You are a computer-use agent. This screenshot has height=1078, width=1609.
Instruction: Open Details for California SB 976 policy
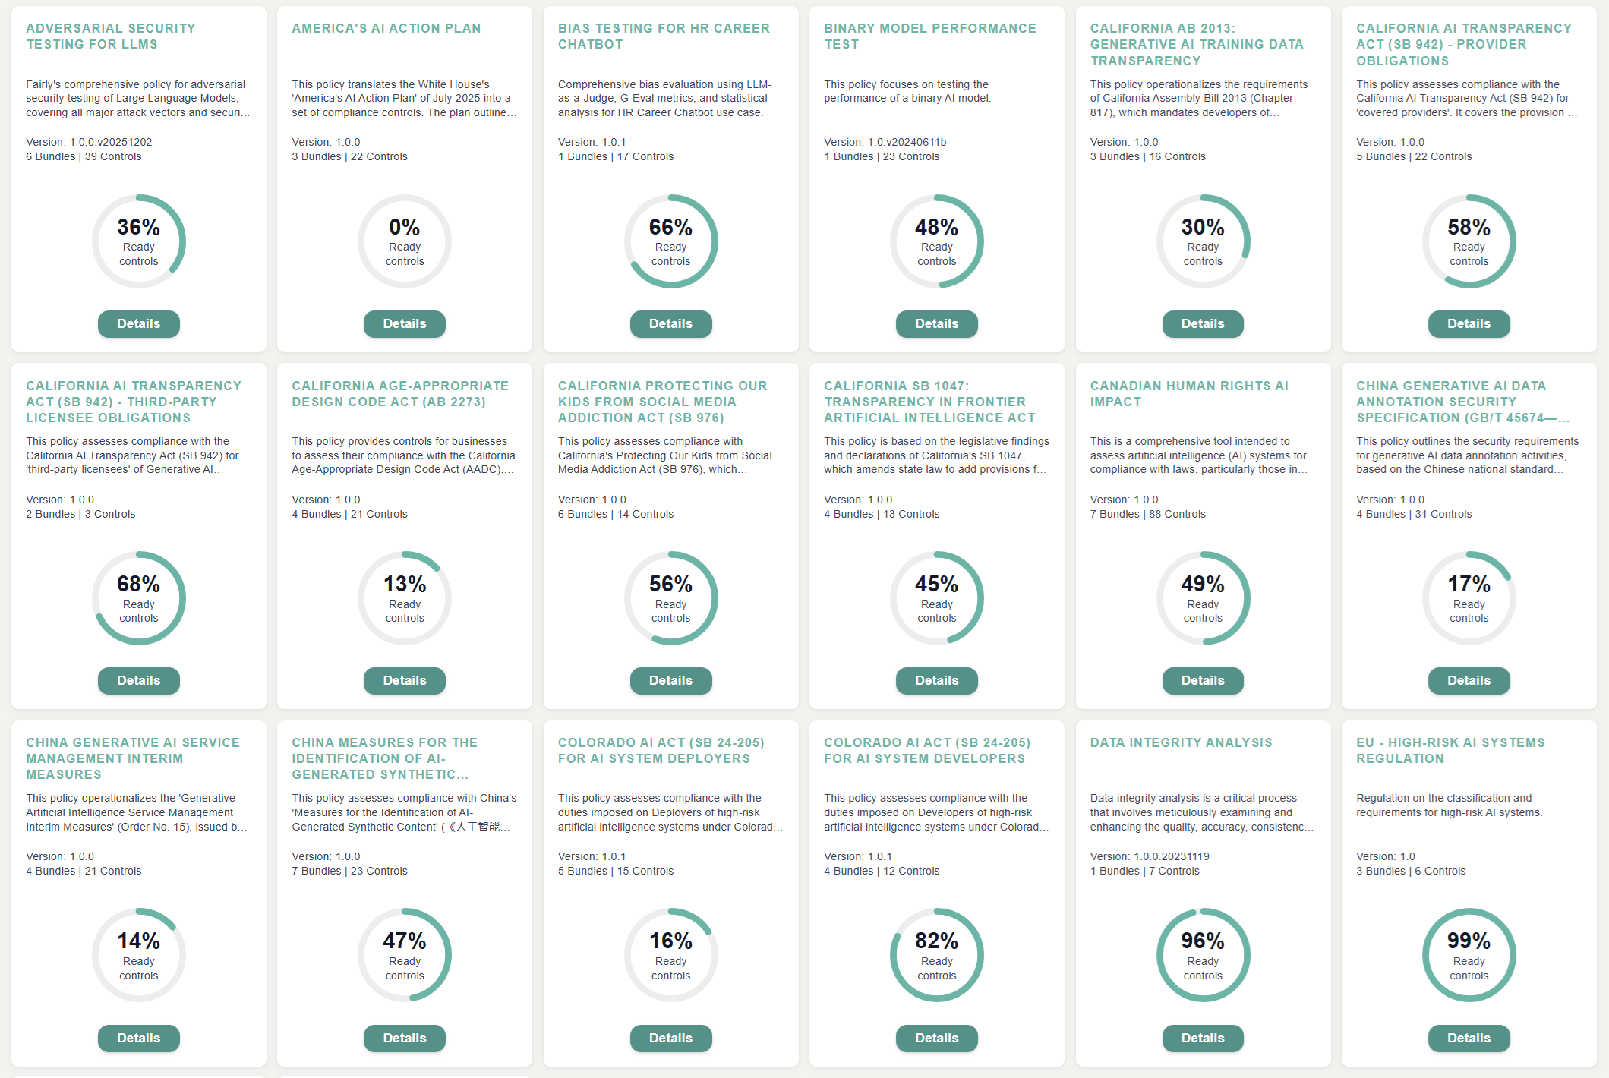tap(671, 681)
